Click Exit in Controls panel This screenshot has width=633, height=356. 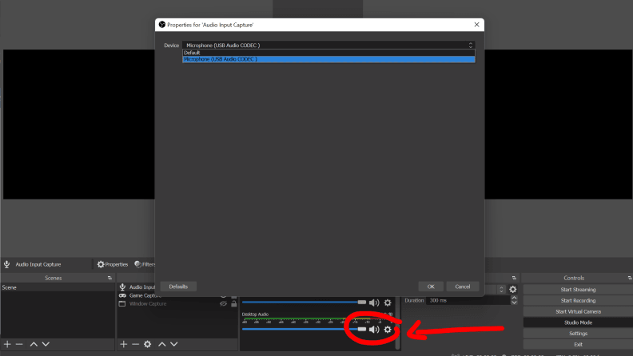click(x=578, y=344)
